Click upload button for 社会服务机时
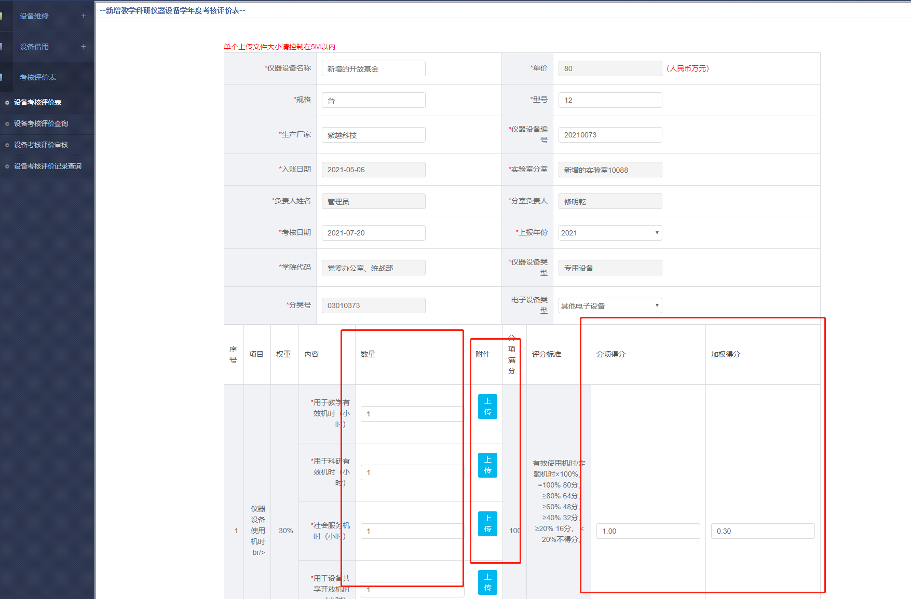The height and width of the screenshot is (599, 911). pyautogui.click(x=487, y=524)
